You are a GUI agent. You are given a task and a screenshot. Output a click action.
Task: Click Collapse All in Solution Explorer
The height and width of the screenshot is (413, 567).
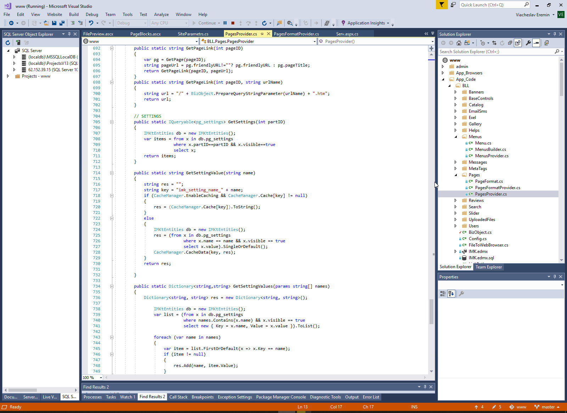tap(510, 43)
